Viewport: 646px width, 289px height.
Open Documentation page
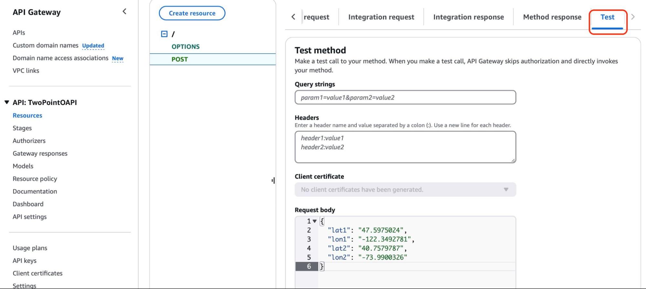click(x=35, y=191)
